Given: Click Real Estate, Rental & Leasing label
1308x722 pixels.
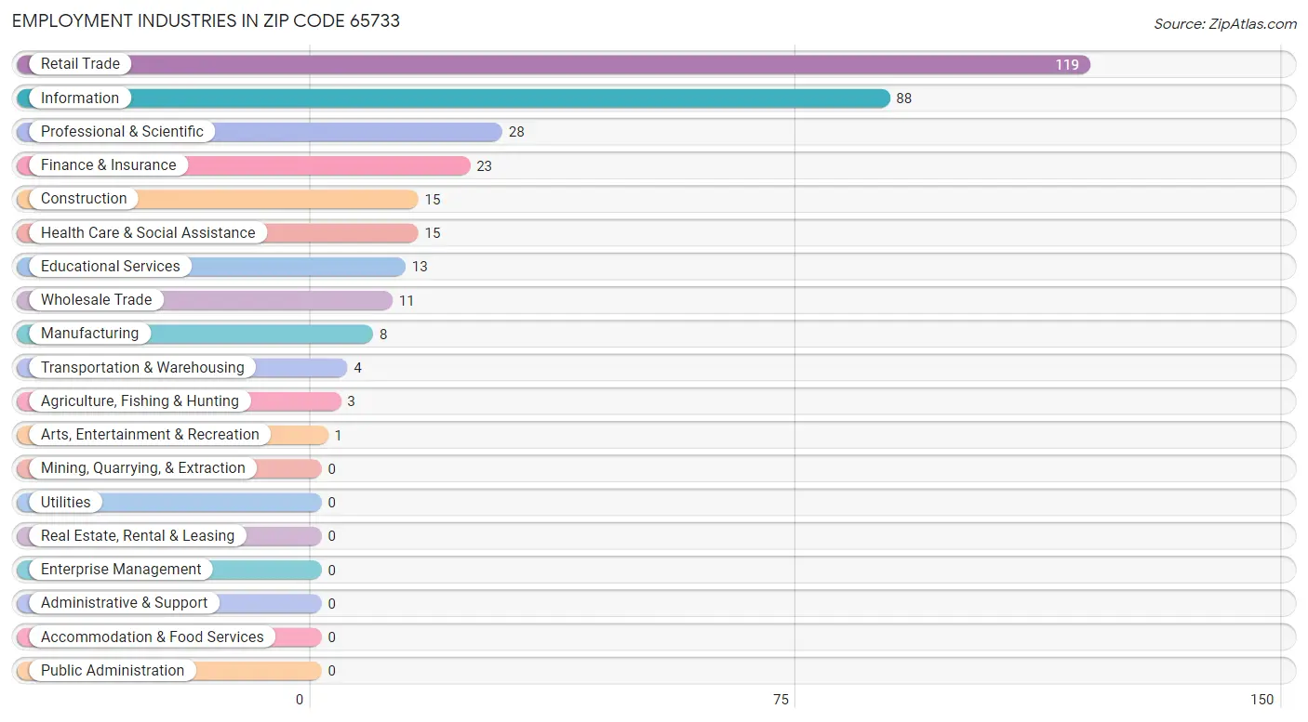Looking at the screenshot, I should [138, 536].
